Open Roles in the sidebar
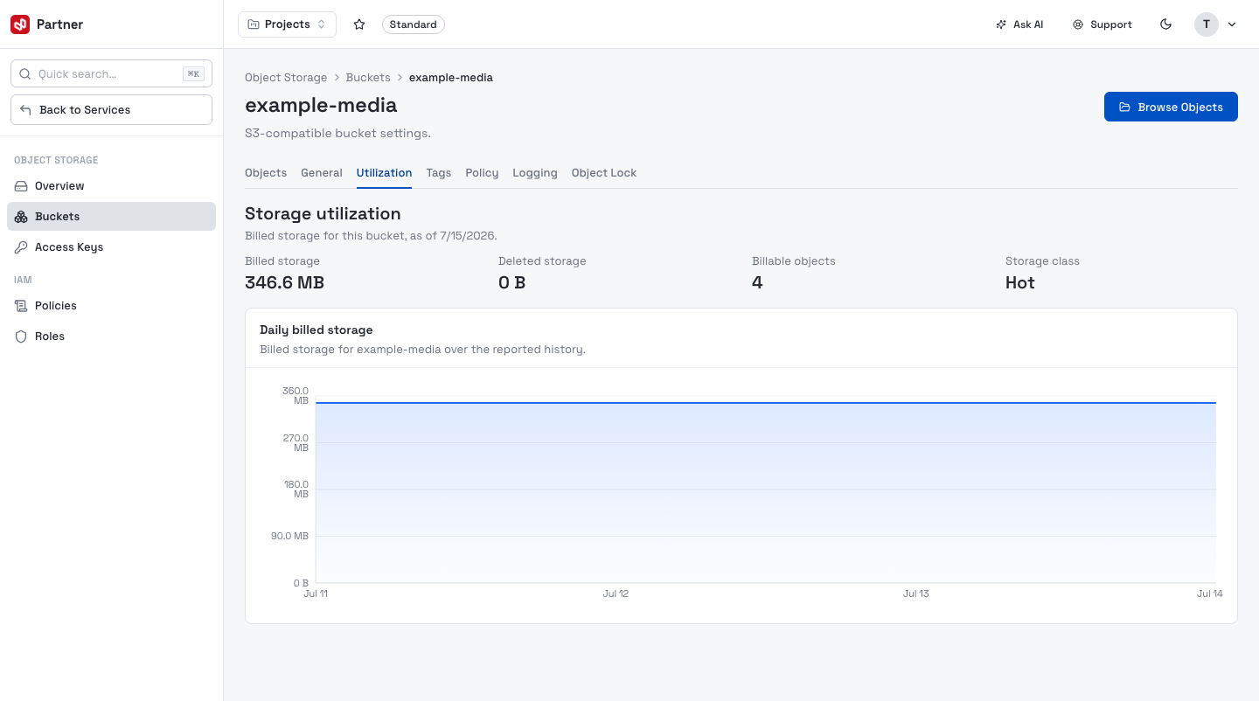The width and height of the screenshot is (1259, 701). tap(111, 336)
